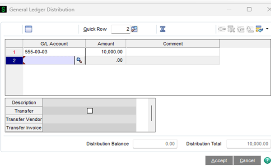Viewport: 271px width, 168px height.
Task: Select G/L account 555-00-03 cell
Action: pos(54,52)
